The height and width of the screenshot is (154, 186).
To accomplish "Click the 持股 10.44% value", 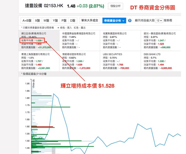I will coord(32,37).
